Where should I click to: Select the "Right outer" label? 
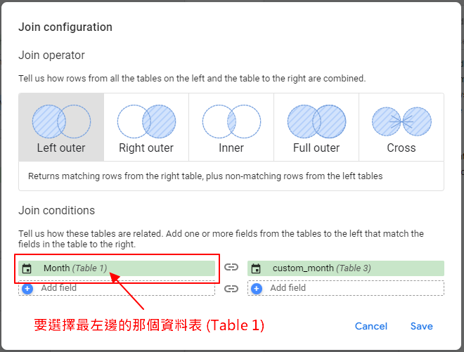coord(146,148)
